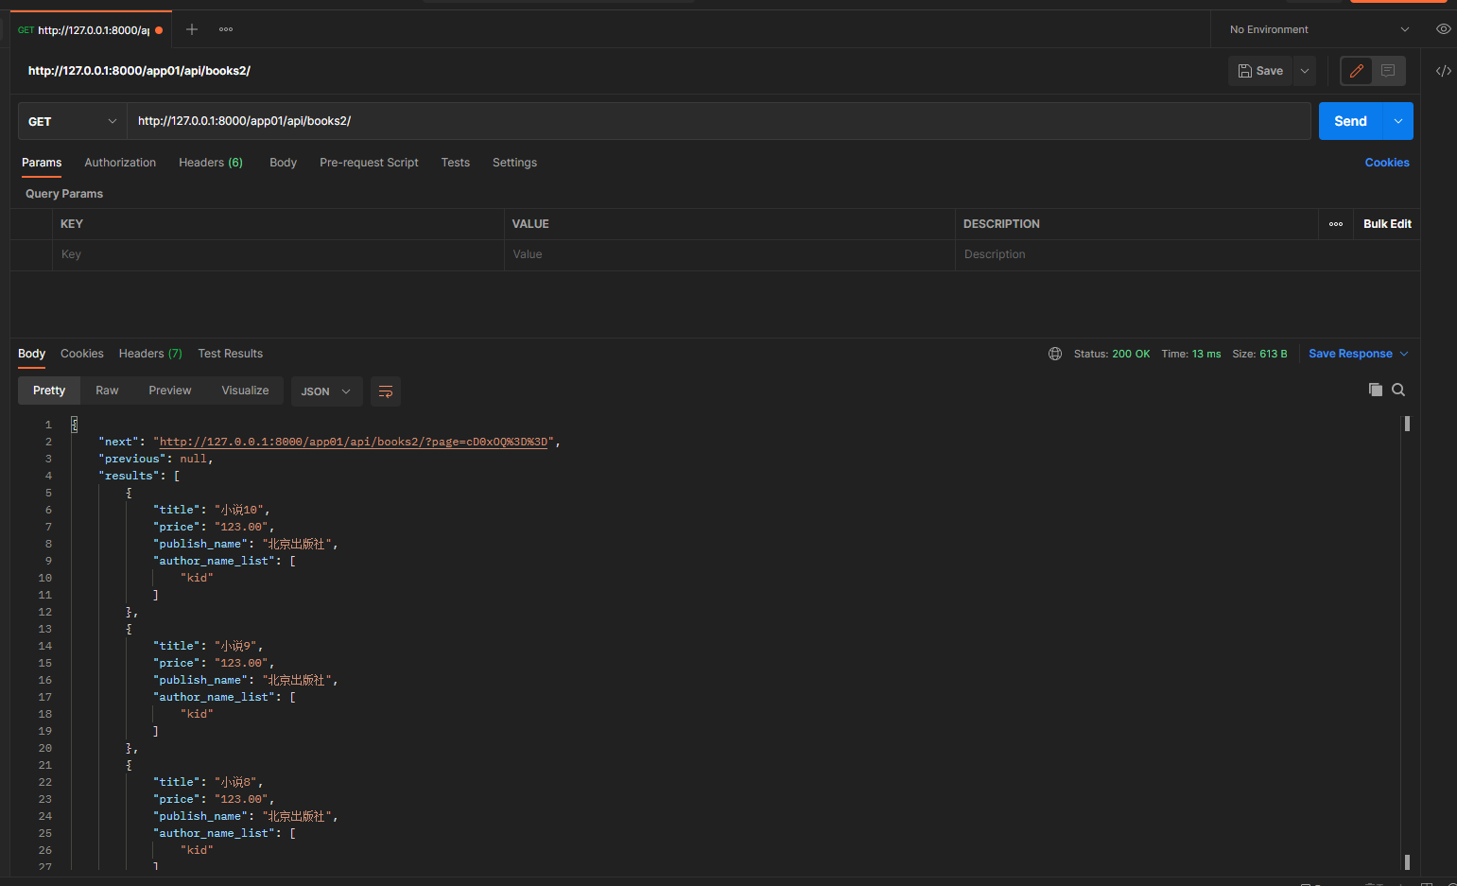This screenshot has width=1457, height=886.
Task: Click the Cookies link at right
Action: click(x=1387, y=163)
